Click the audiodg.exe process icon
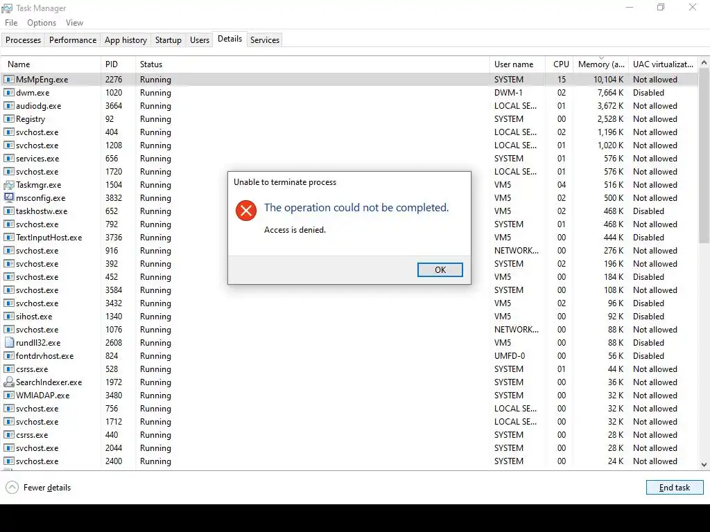Screen dimensions: 710x532 pyautogui.click(x=8, y=106)
